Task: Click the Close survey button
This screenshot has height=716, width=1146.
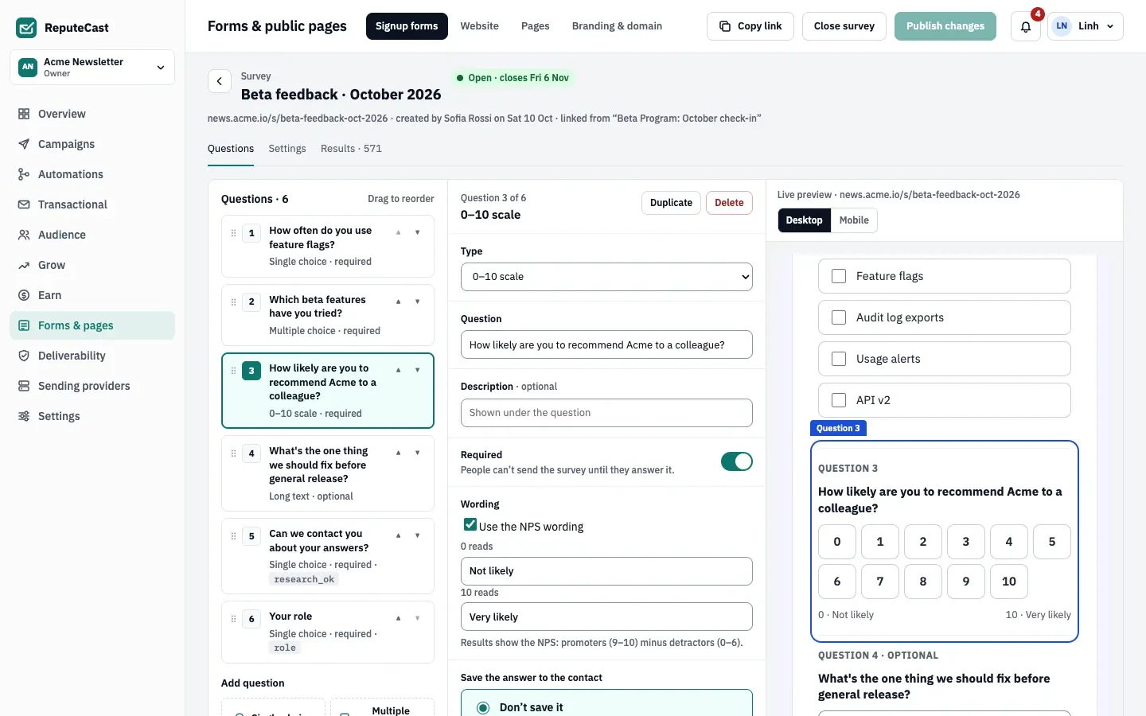Action: coord(844,26)
